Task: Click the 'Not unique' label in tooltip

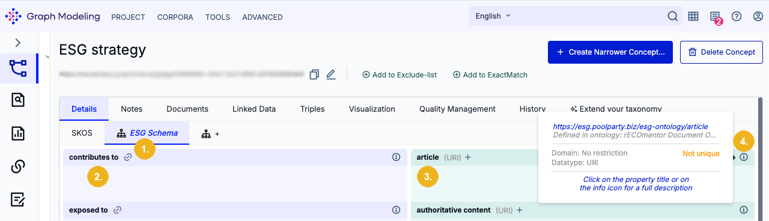Action: (701, 154)
